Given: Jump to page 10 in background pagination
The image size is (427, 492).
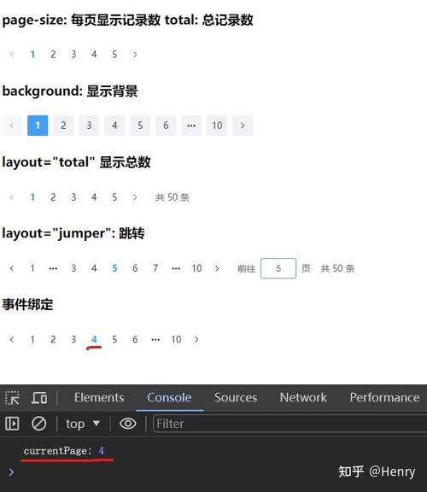Looking at the screenshot, I should pyautogui.click(x=217, y=126).
